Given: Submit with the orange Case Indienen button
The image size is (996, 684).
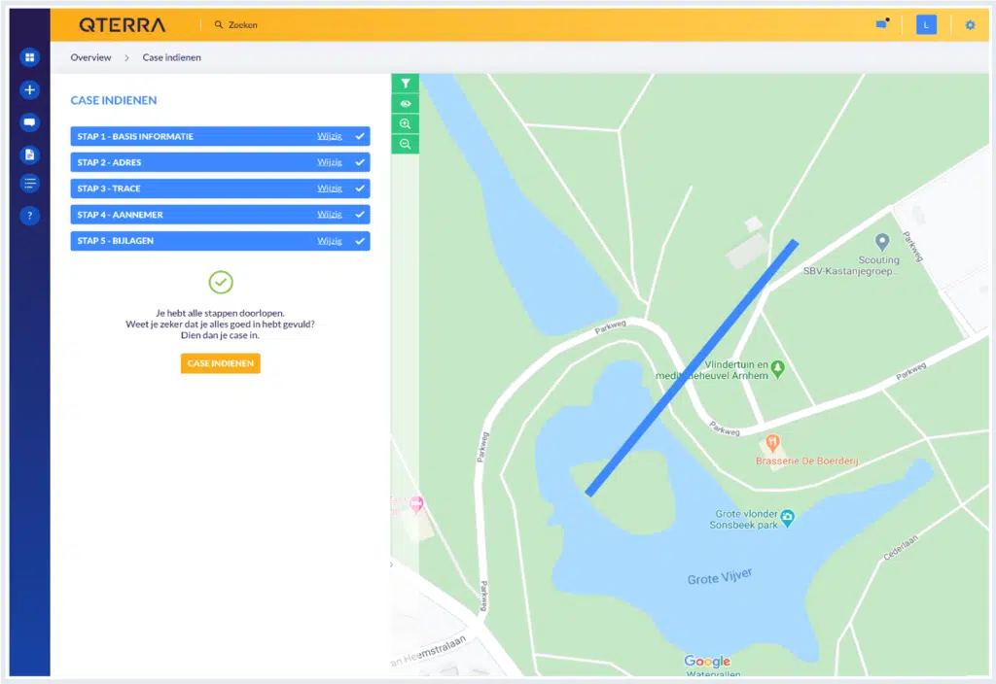Looking at the screenshot, I should point(221,363).
